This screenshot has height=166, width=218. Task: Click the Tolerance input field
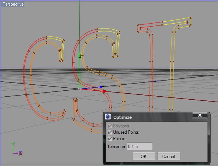pyautogui.click(x=140, y=147)
